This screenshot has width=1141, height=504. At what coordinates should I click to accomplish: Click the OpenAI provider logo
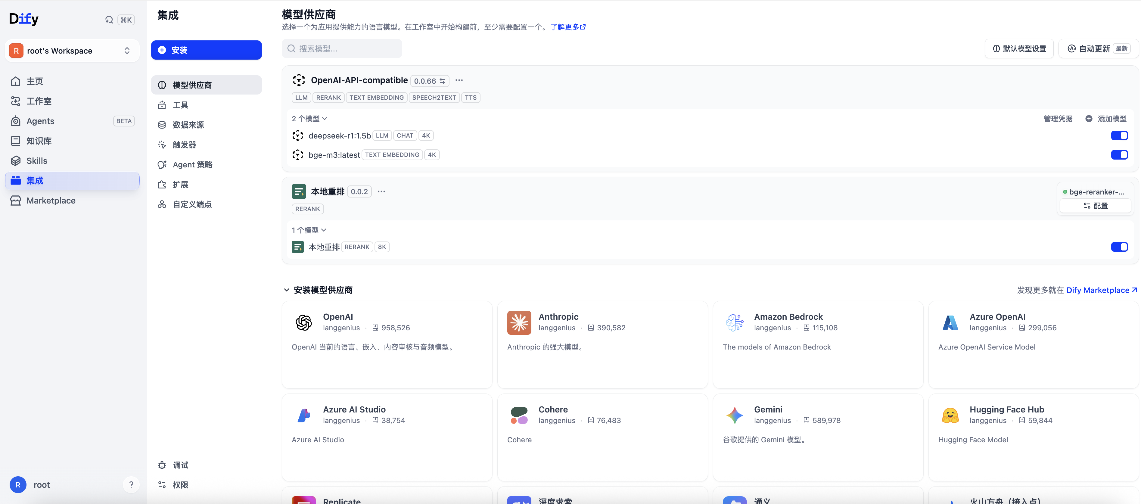(x=304, y=322)
